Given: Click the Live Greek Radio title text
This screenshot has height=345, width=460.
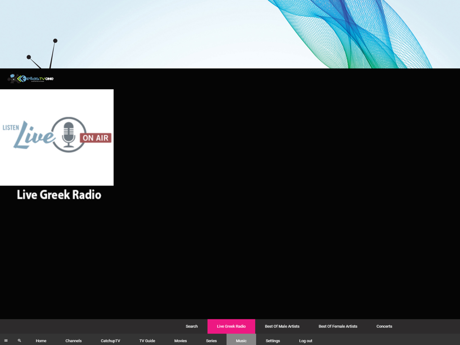Looking at the screenshot, I should [x=59, y=195].
